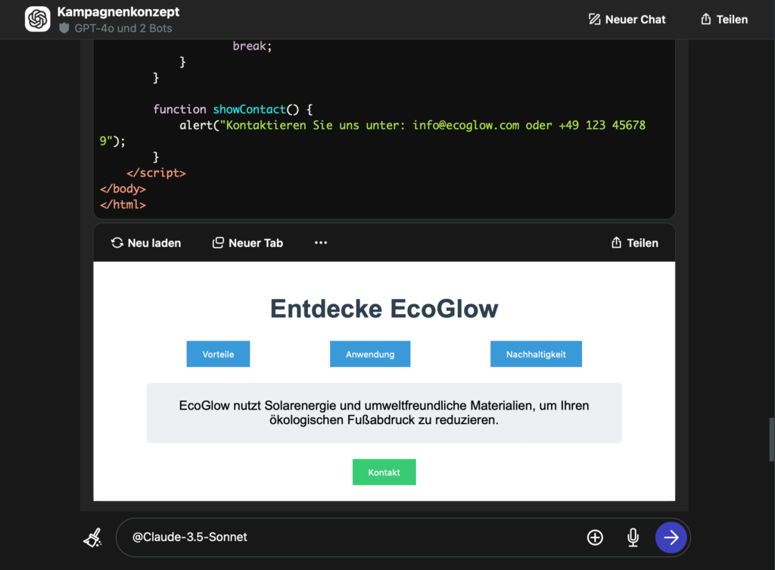
Task: Click the EcoGlow description text box
Action: pos(384,413)
